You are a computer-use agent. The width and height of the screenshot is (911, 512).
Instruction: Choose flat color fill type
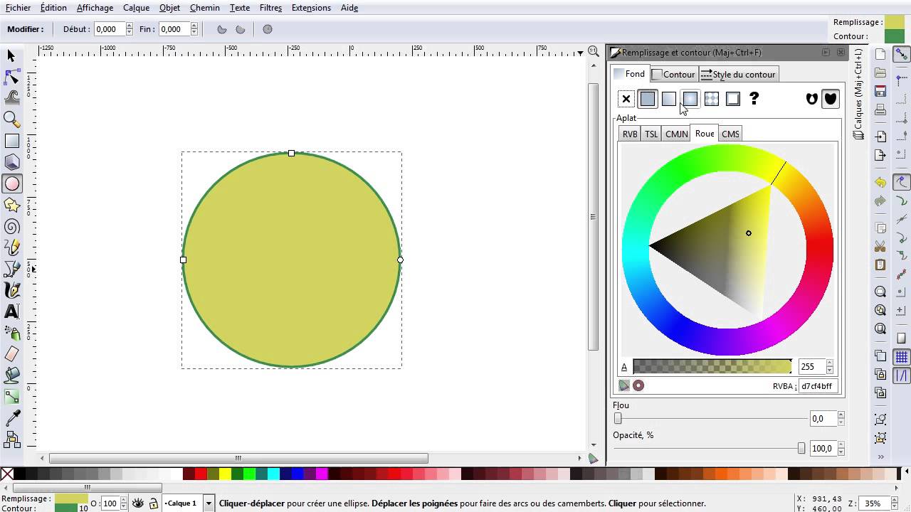point(647,99)
